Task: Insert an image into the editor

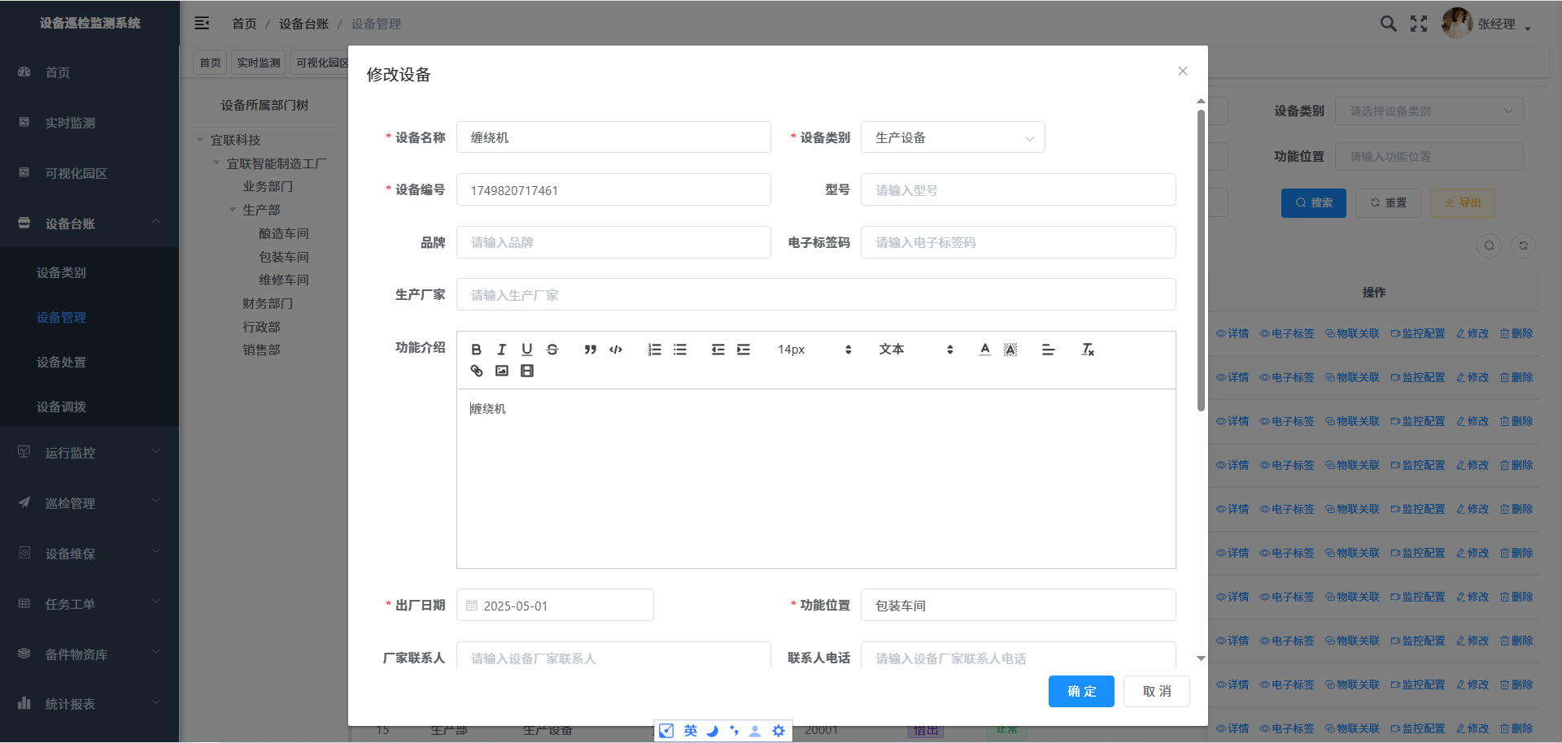Action: point(502,371)
